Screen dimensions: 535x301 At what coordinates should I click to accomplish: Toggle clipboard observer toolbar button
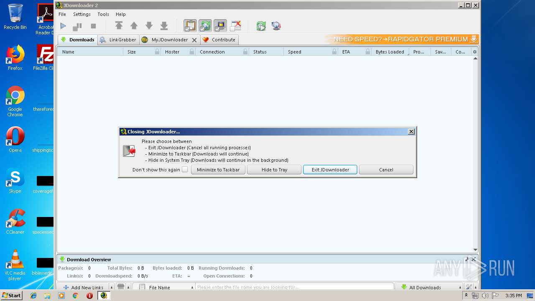(190, 26)
